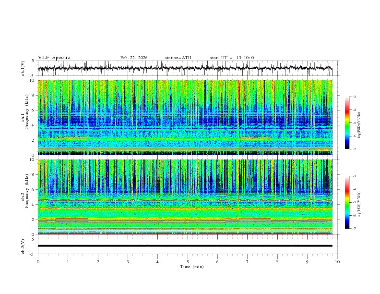Screen dimensions: 380x294
Task: Select the date text "Feb. 22, 2026"
Action: coord(134,58)
